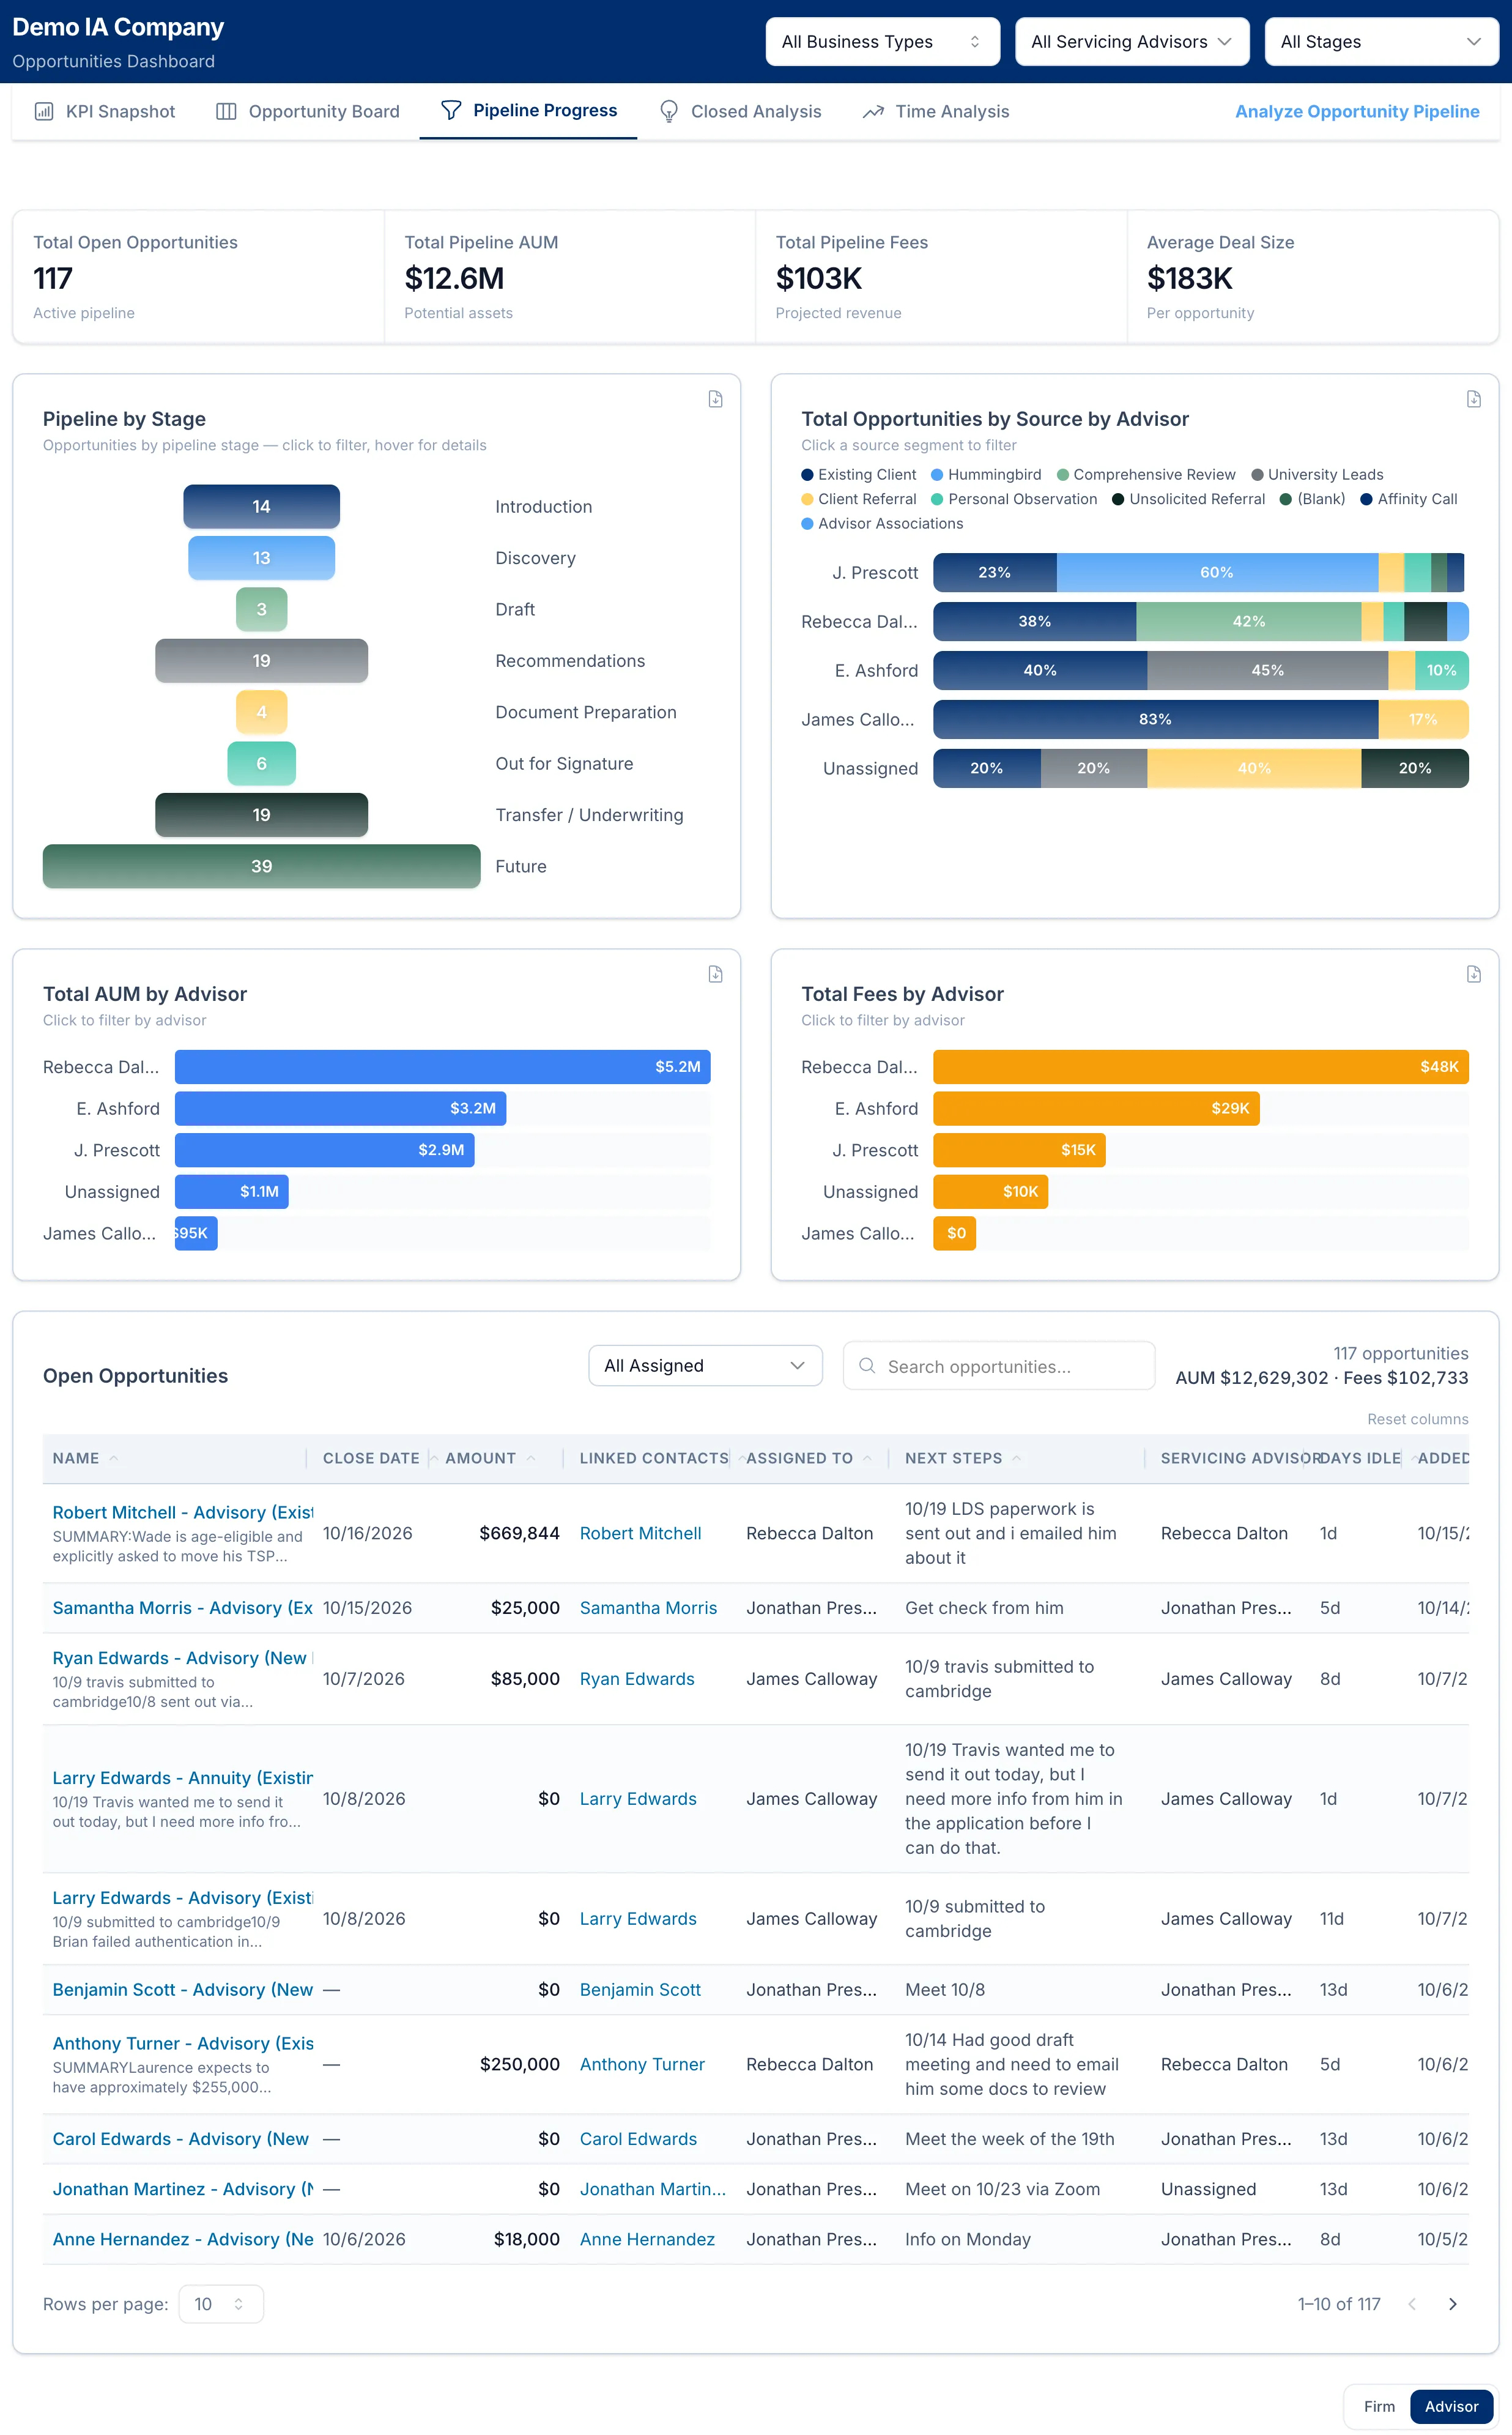This screenshot has width=1512, height=2435.
Task: Export Total Opportunities by Source chart
Action: [x=1473, y=399]
